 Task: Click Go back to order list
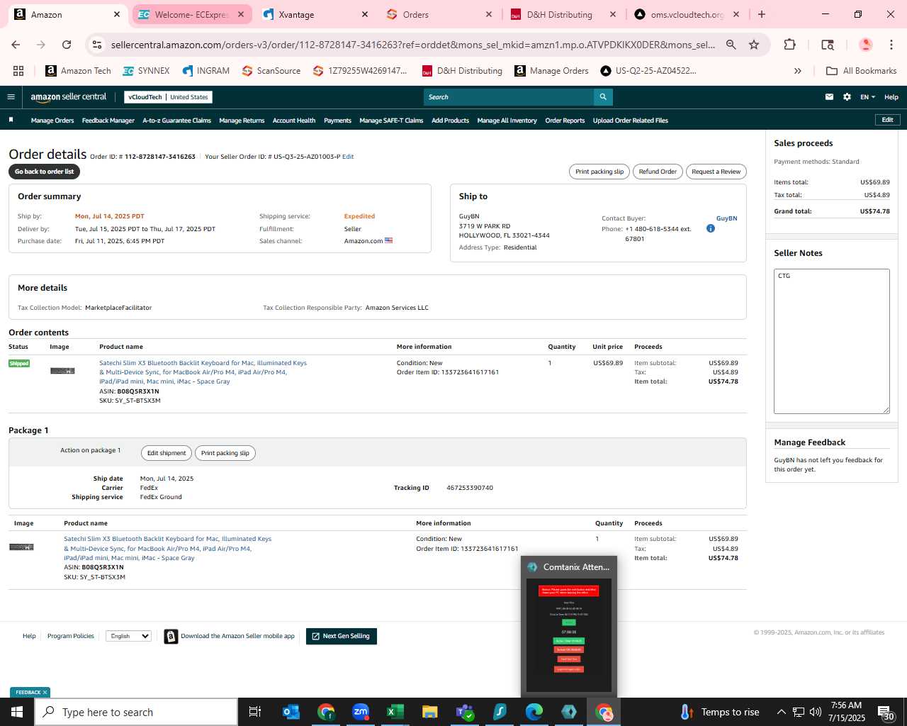(44, 172)
